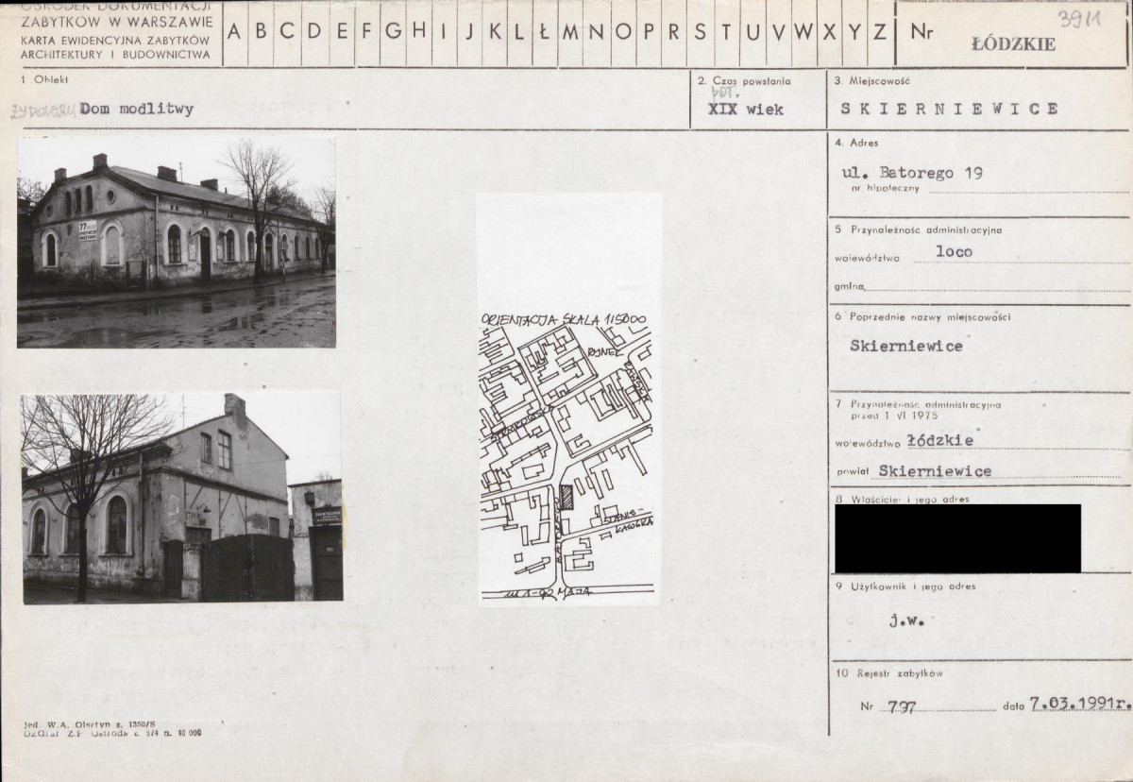Viewport: 1133px width, 782px height.
Task: Click the powiat Skierniewice entry
Action: click(x=935, y=470)
